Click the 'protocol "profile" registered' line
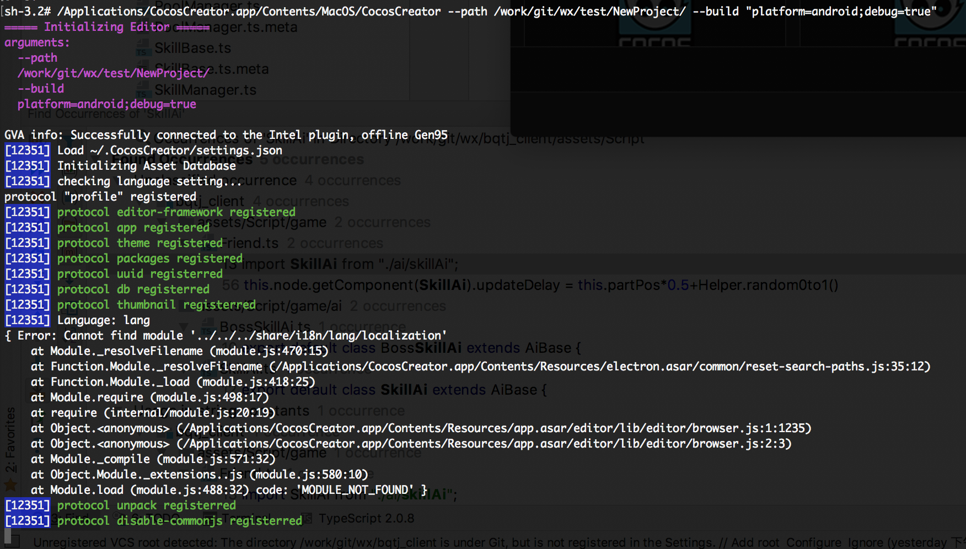The image size is (966, 549). tap(100, 197)
